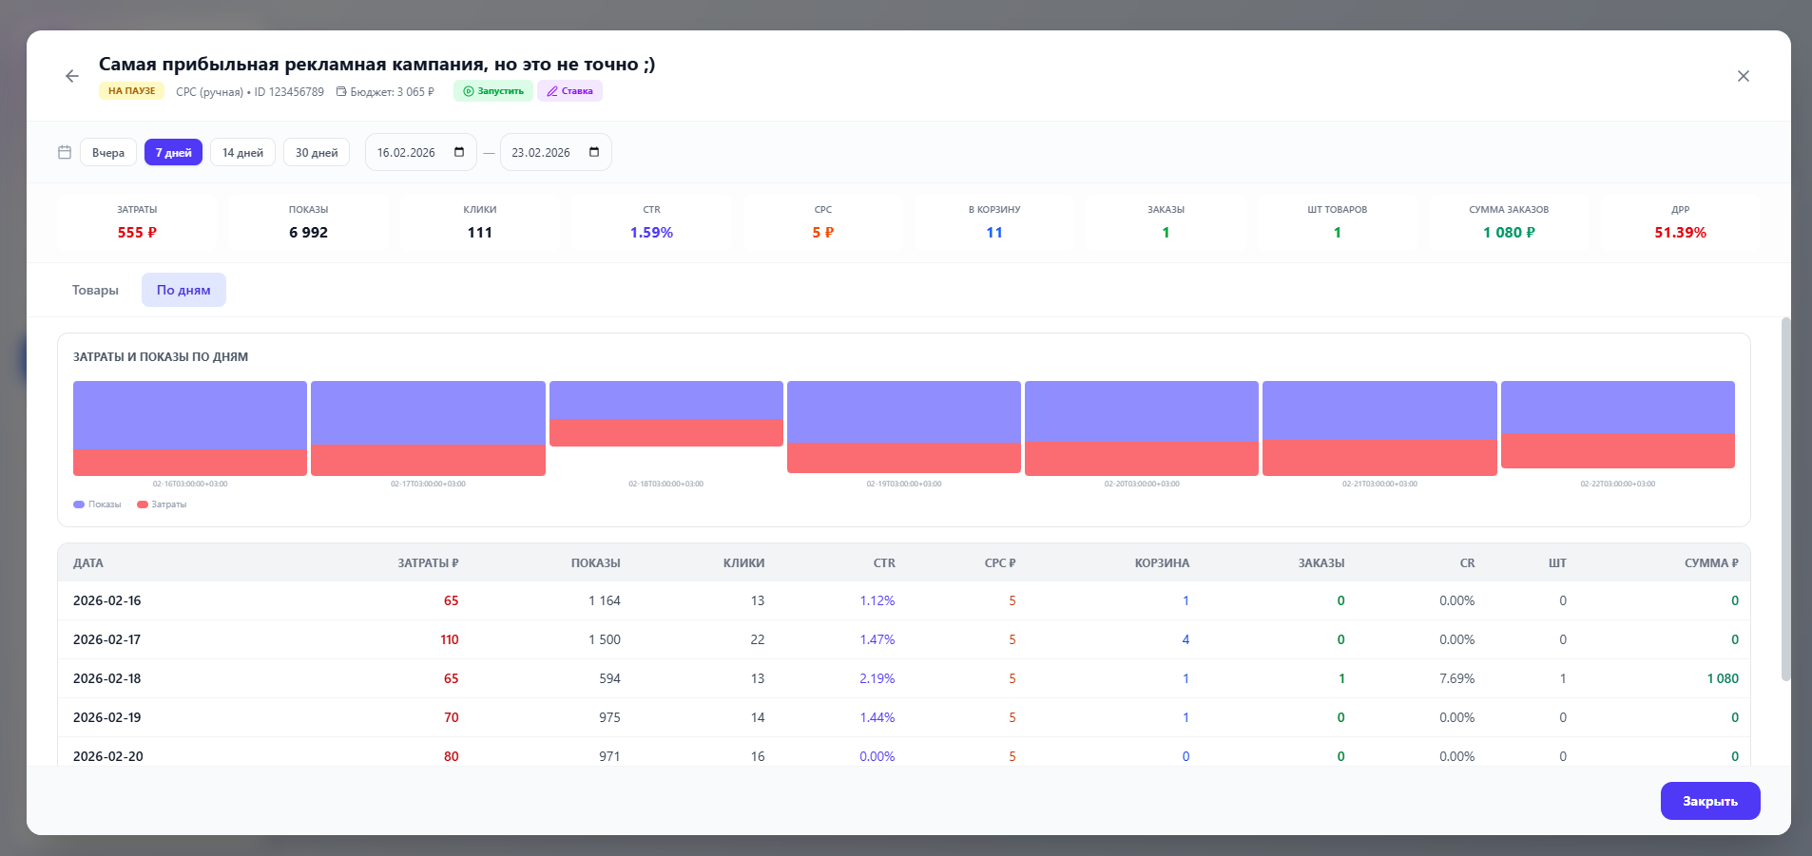1812x856 pixels.
Task: Toggle the Затраты legend swatch in the chart
Action: point(143,504)
